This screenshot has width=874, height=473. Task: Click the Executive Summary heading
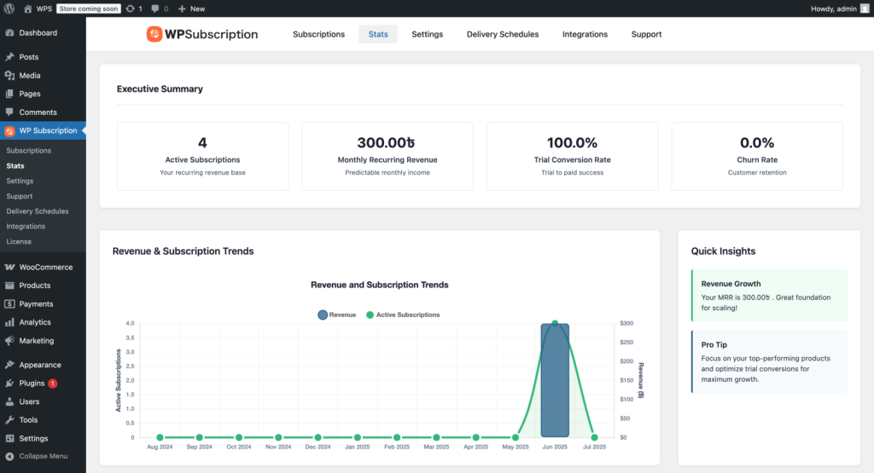tap(160, 89)
